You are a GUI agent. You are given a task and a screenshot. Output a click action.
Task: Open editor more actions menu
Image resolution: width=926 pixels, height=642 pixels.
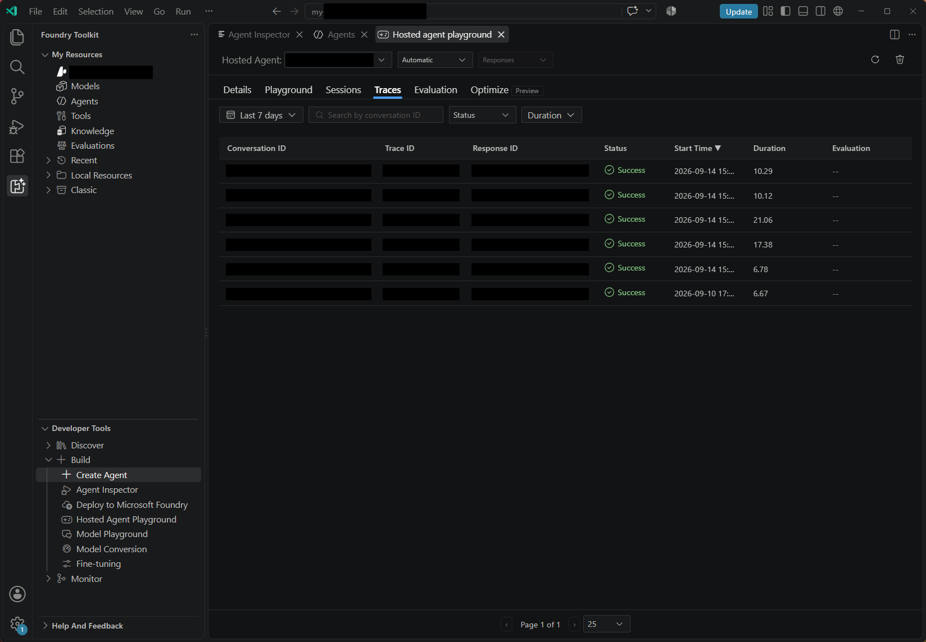coord(912,35)
